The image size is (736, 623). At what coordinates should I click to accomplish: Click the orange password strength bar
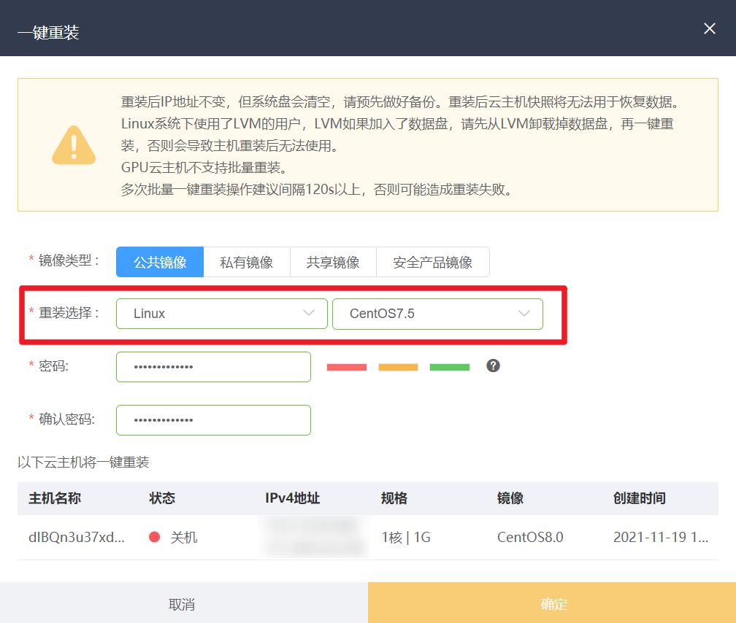(398, 367)
